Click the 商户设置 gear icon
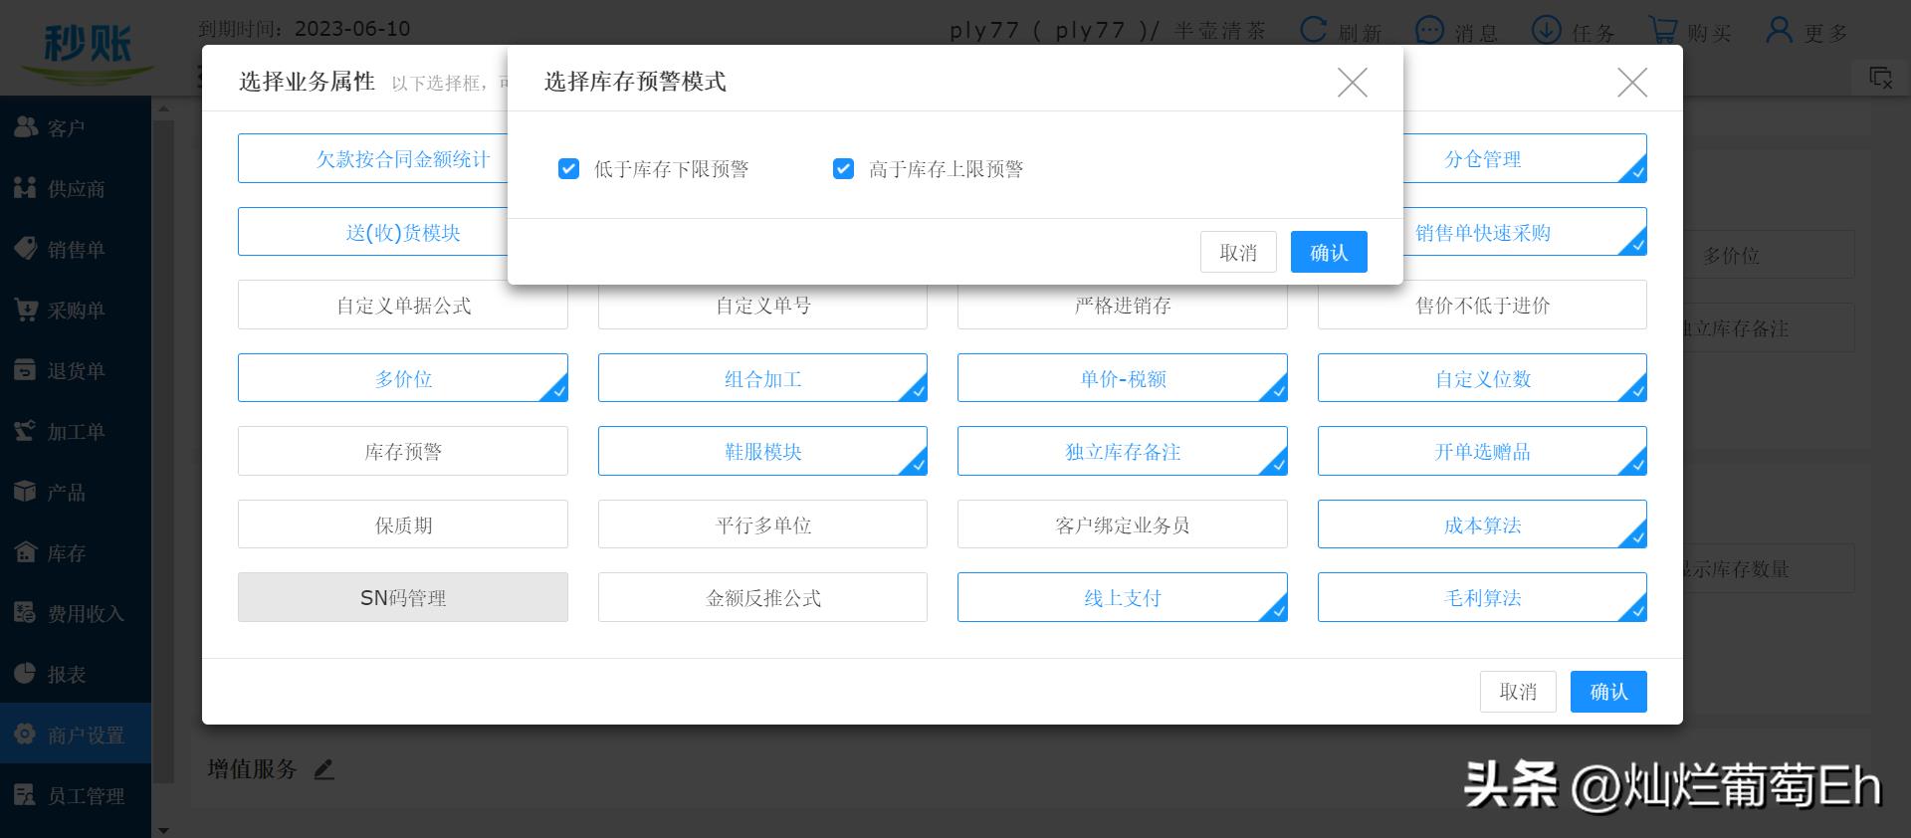1911x838 pixels. (x=25, y=733)
